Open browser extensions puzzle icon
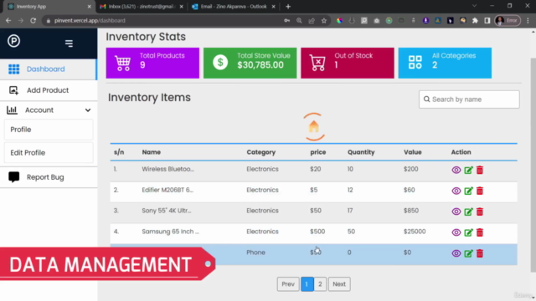The width and height of the screenshot is (536, 301). pyautogui.click(x=475, y=20)
